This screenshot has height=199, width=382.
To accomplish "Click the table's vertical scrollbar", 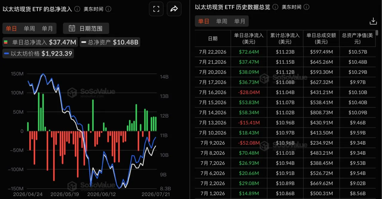I will tap(377, 33).
